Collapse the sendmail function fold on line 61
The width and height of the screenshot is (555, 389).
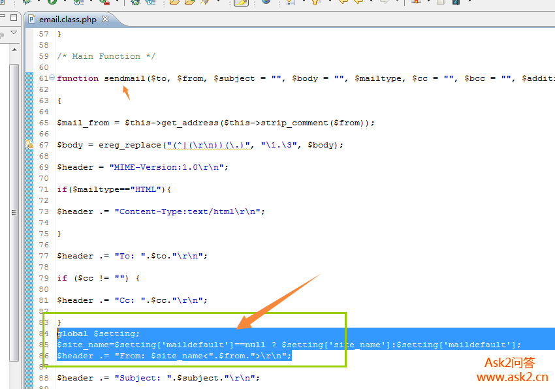pos(52,78)
